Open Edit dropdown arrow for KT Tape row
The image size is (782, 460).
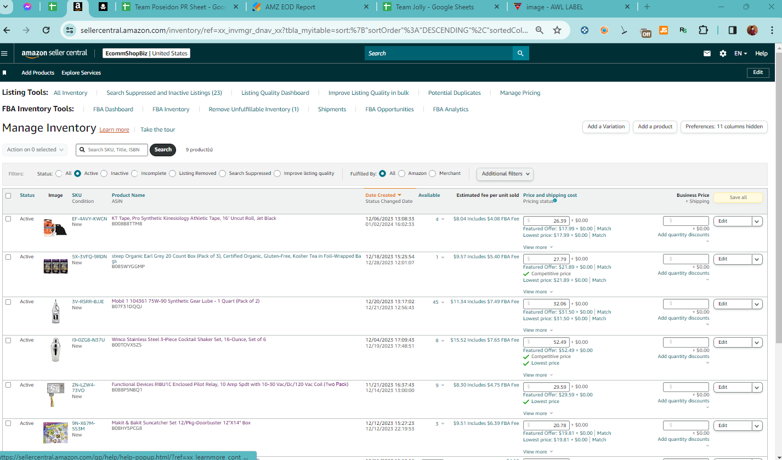(757, 222)
